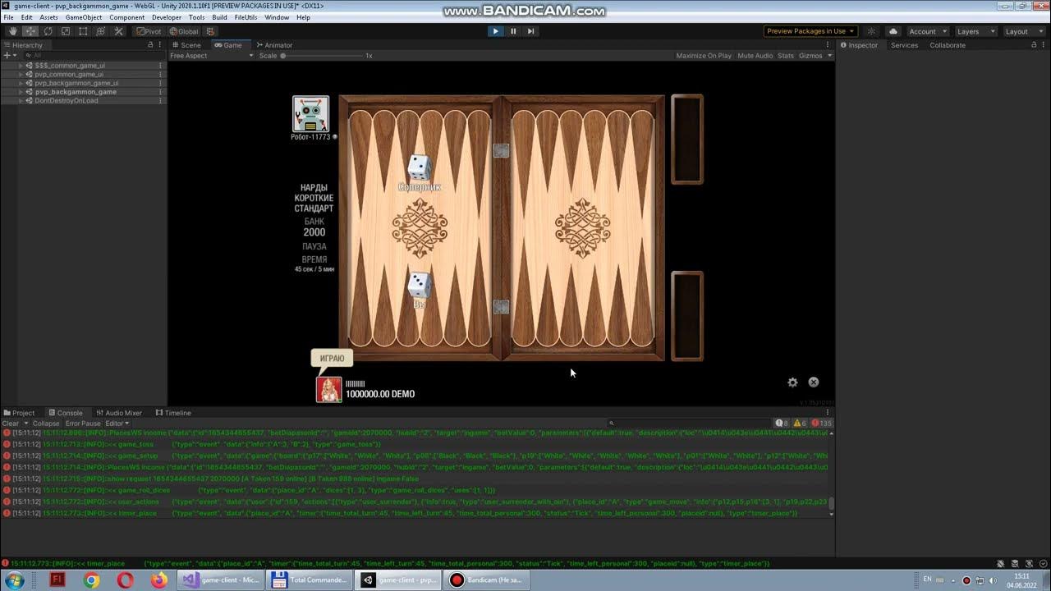
Task: Open options menu for DontDestroyOnLoad row
Action: point(160,101)
